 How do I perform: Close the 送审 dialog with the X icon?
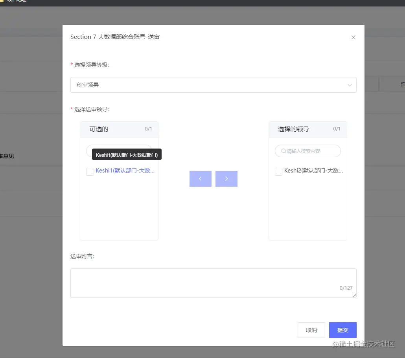tap(353, 37)
